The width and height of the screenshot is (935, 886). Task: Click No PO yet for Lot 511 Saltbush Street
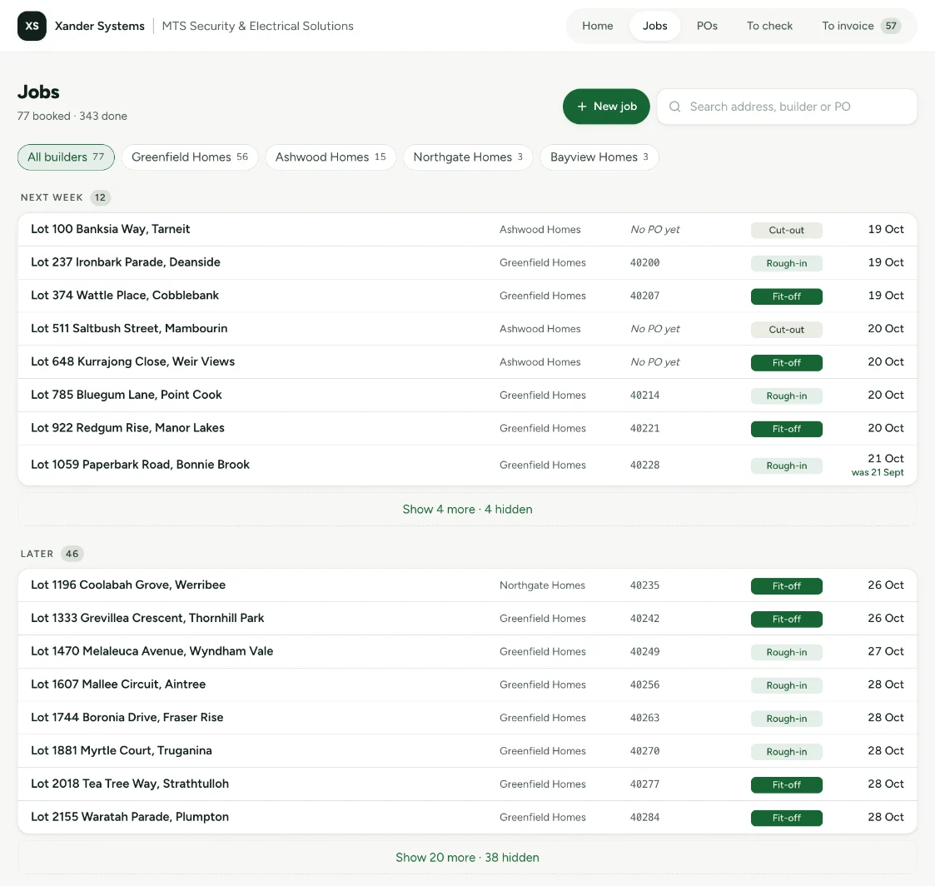click(654, 329)
